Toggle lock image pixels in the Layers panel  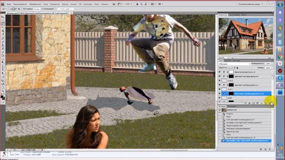[x=232, y=68]
